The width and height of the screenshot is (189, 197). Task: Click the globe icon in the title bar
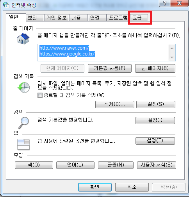pos(6,5)
